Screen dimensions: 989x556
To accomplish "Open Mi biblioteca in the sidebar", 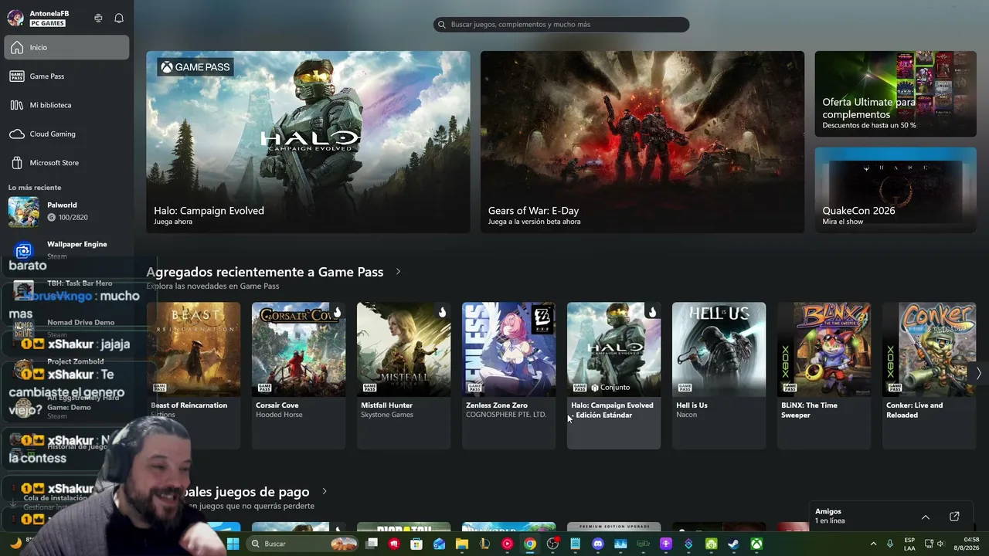I will [x=66, y=105].
